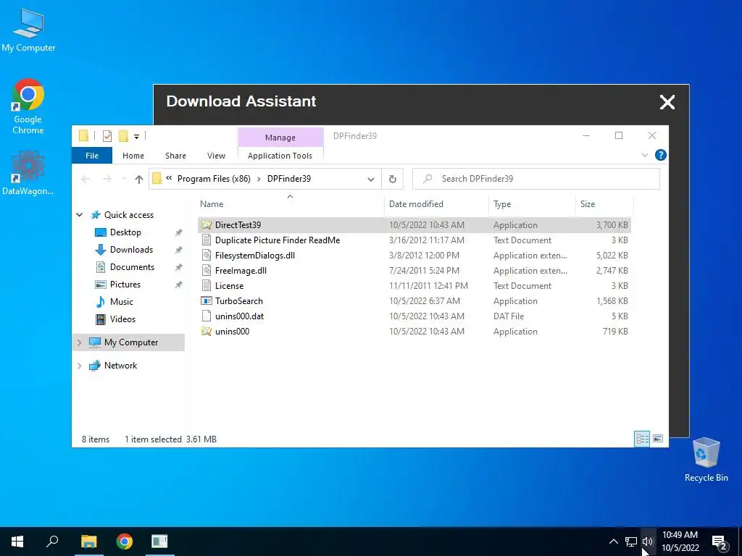The height and width of the screenshot is (556, 742).
Task: Refresh the DPFinder39 folder
Action: [x=392, y=180]
